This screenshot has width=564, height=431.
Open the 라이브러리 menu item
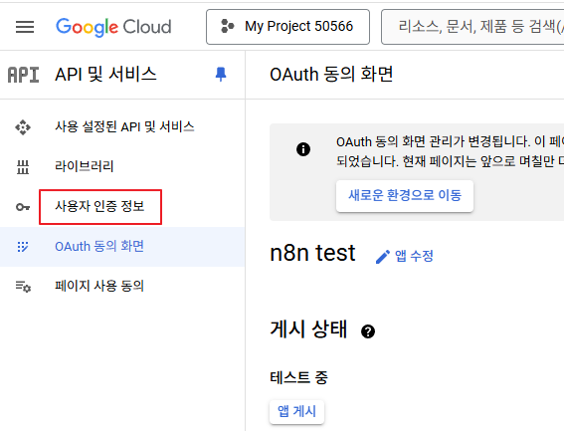[85, 166]
